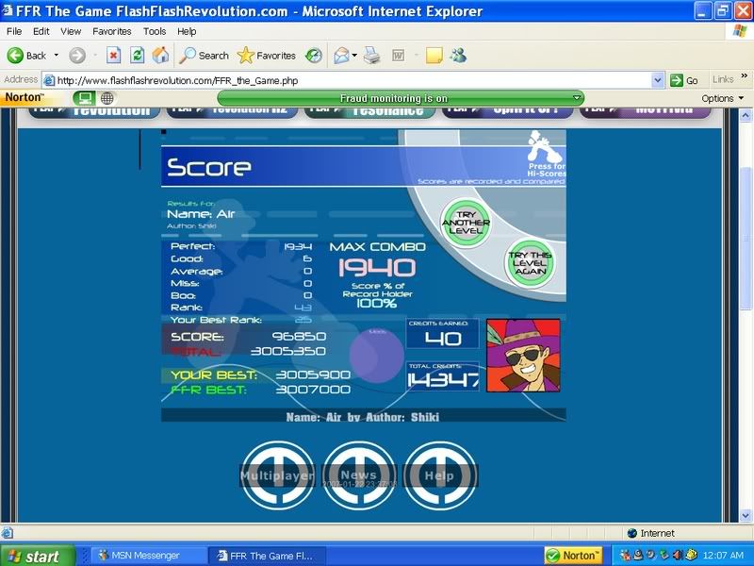The width and height of the screenshot is (754, 566).
Task: Switch to MSN Messenger taskbar item
Action: [146, 556]
